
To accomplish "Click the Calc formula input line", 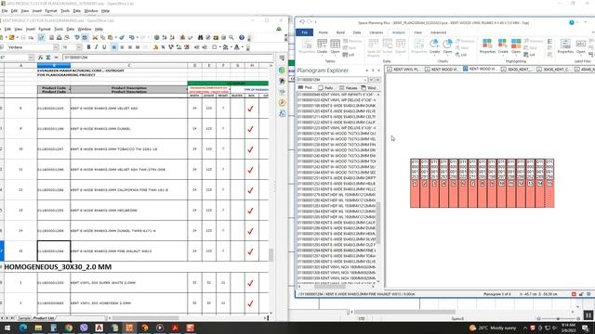I will pyautogui.click(x=167, y=58).
